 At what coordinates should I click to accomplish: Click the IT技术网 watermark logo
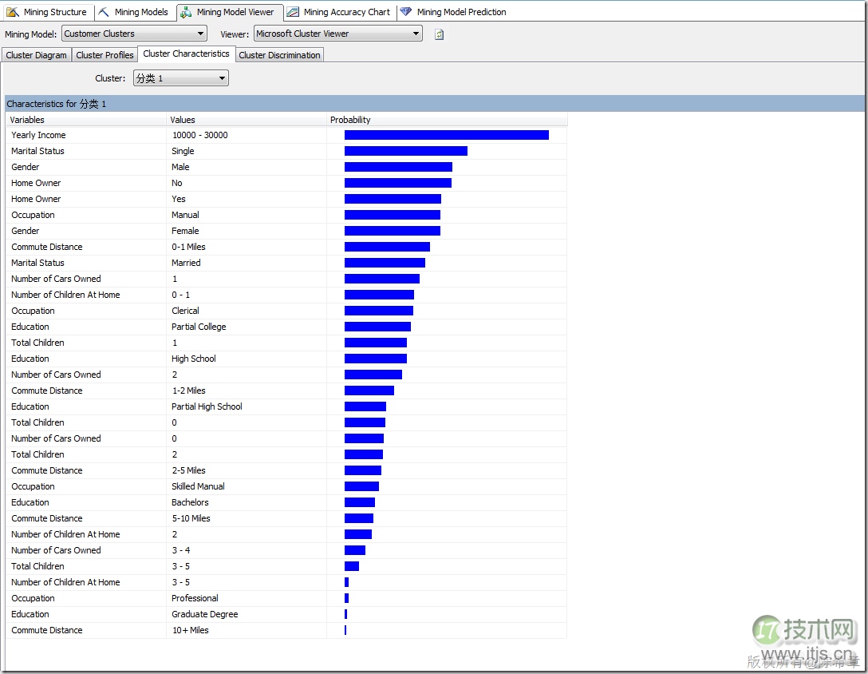(x=803, y=632)
